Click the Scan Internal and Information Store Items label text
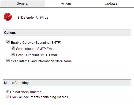The height and width of the screenshot is (105, 134). (x=41, y=61)
